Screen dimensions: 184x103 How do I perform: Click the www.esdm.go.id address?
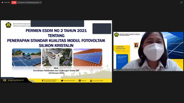click(x=16, y=80)
